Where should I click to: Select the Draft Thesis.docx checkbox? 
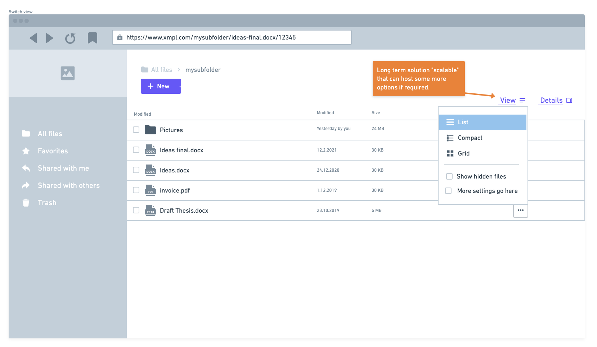[136, 210]
